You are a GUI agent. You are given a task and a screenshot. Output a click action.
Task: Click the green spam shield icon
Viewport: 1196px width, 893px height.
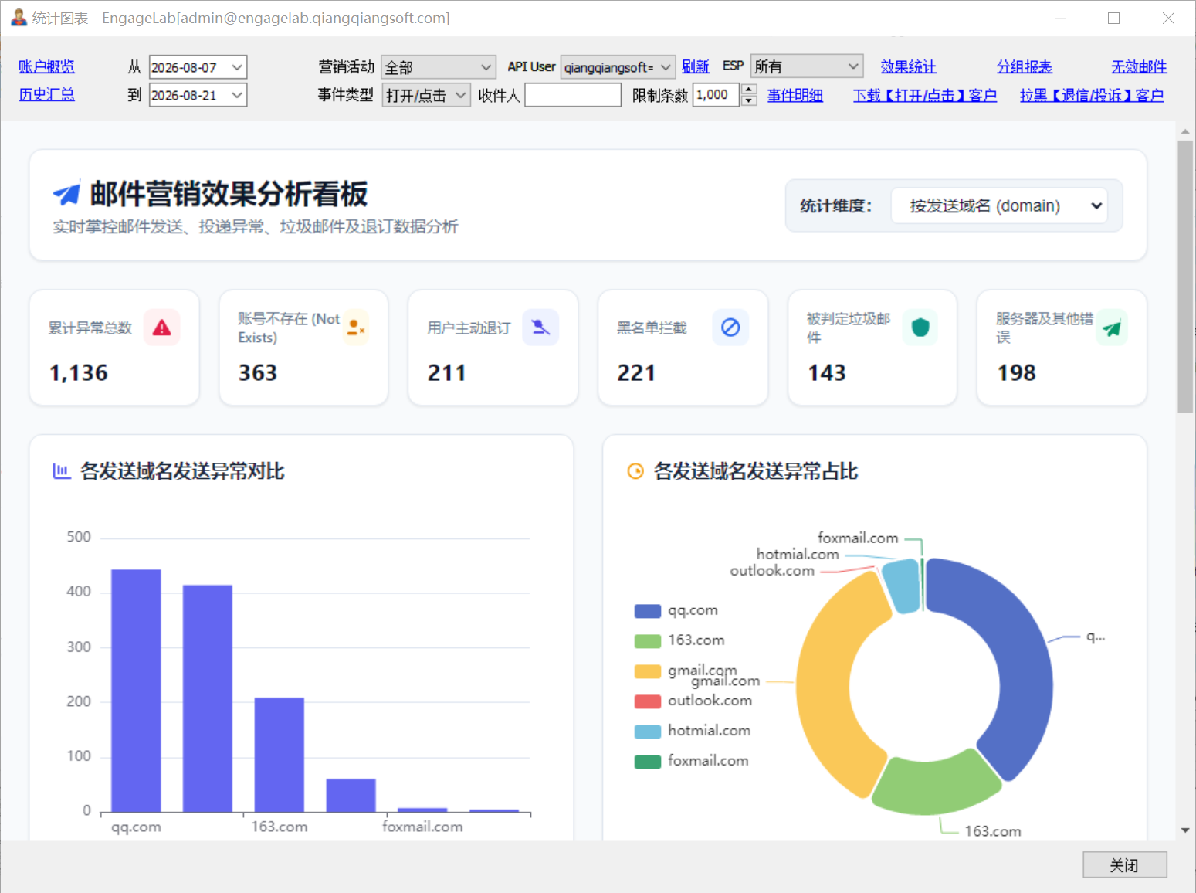(920, 328)
